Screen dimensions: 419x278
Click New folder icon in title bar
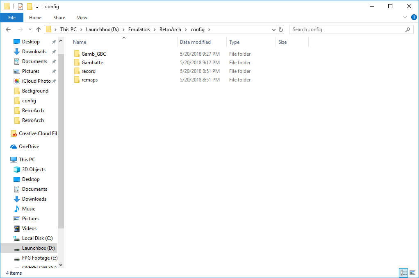point(30,7)
